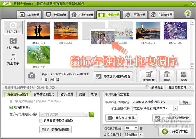Click the 视频相册保存路径 field
This screenshot has width=196, height=139.
pos(155,102)
